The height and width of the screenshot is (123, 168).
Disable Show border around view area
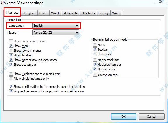click(11, 60)
